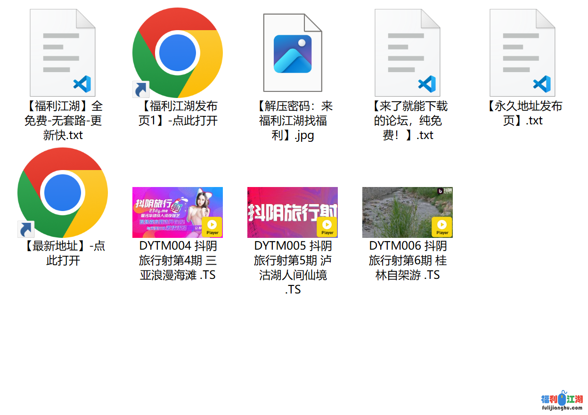Click the DYTM004 三亚浪漫海滩 .TS file name
The image size is (588, 415).
point(178,260)
